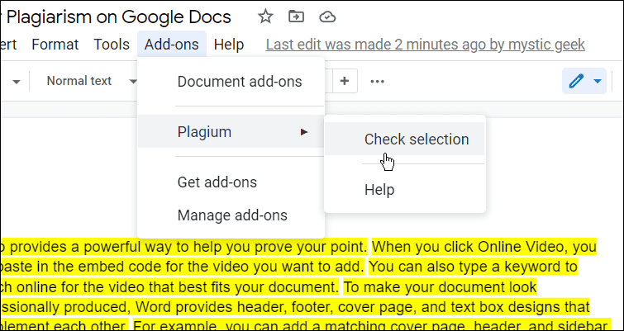Viewport: 624px width, 331px height.
Task: Click sentence 'You can also type a keyword'
Action: point(474,267)
